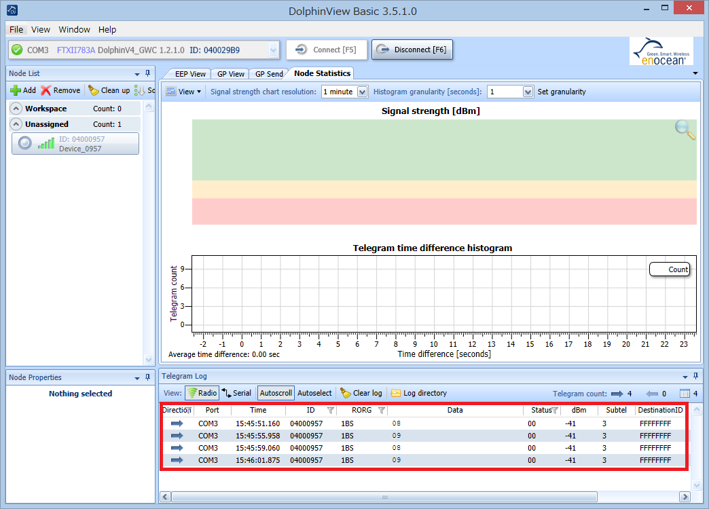709x509 pixels.
Task: Toggle the Radio view filter
Action: click(x=202, y=393)
